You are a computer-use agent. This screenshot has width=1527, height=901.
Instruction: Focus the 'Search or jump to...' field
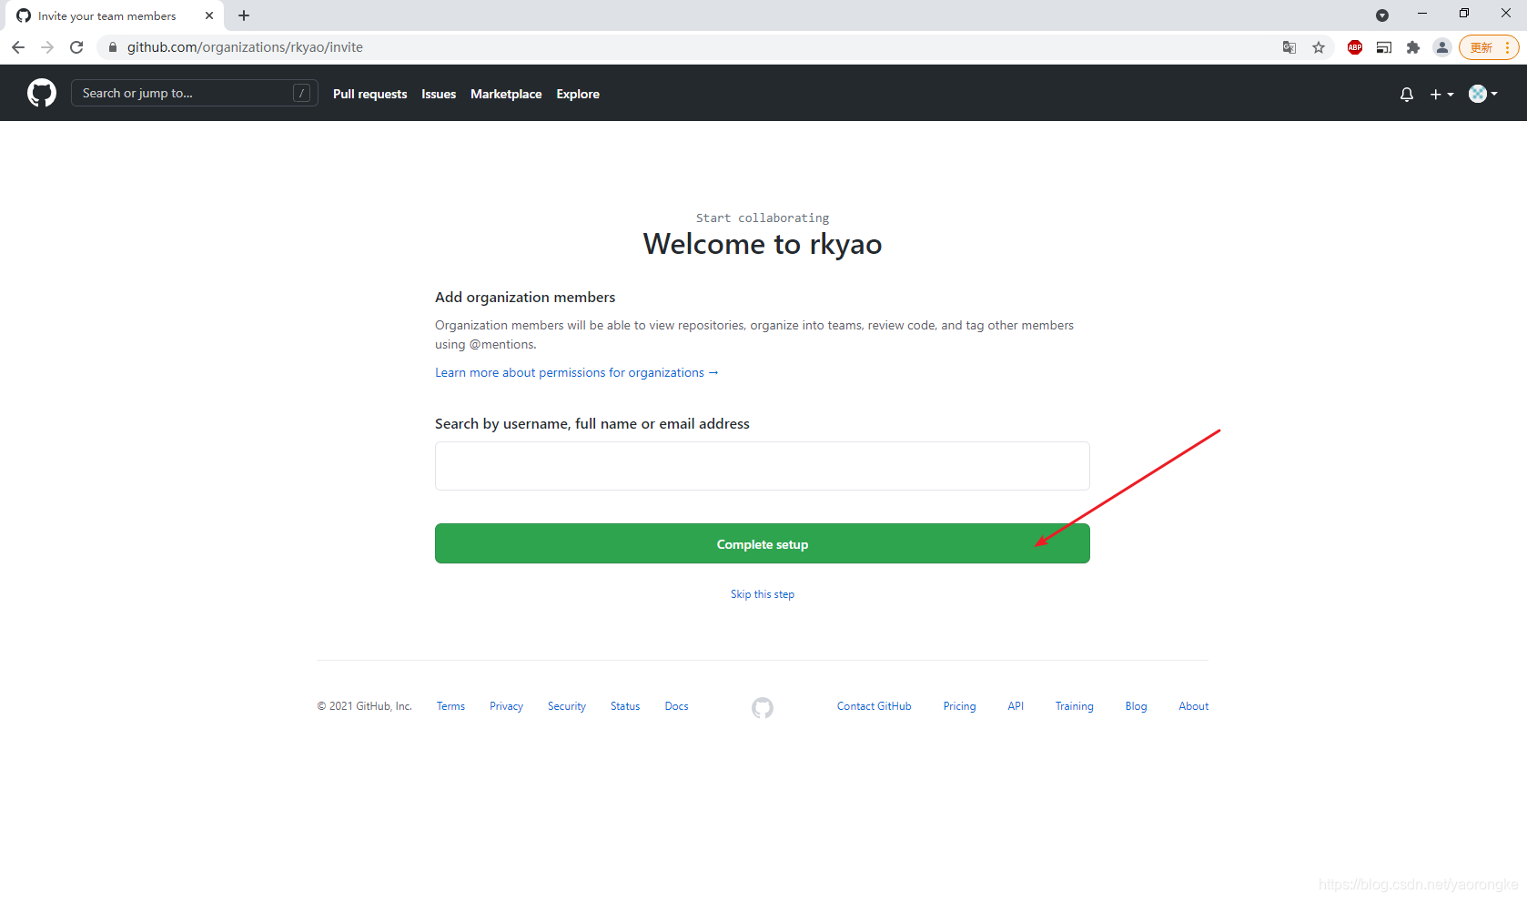tap(195, 93)
